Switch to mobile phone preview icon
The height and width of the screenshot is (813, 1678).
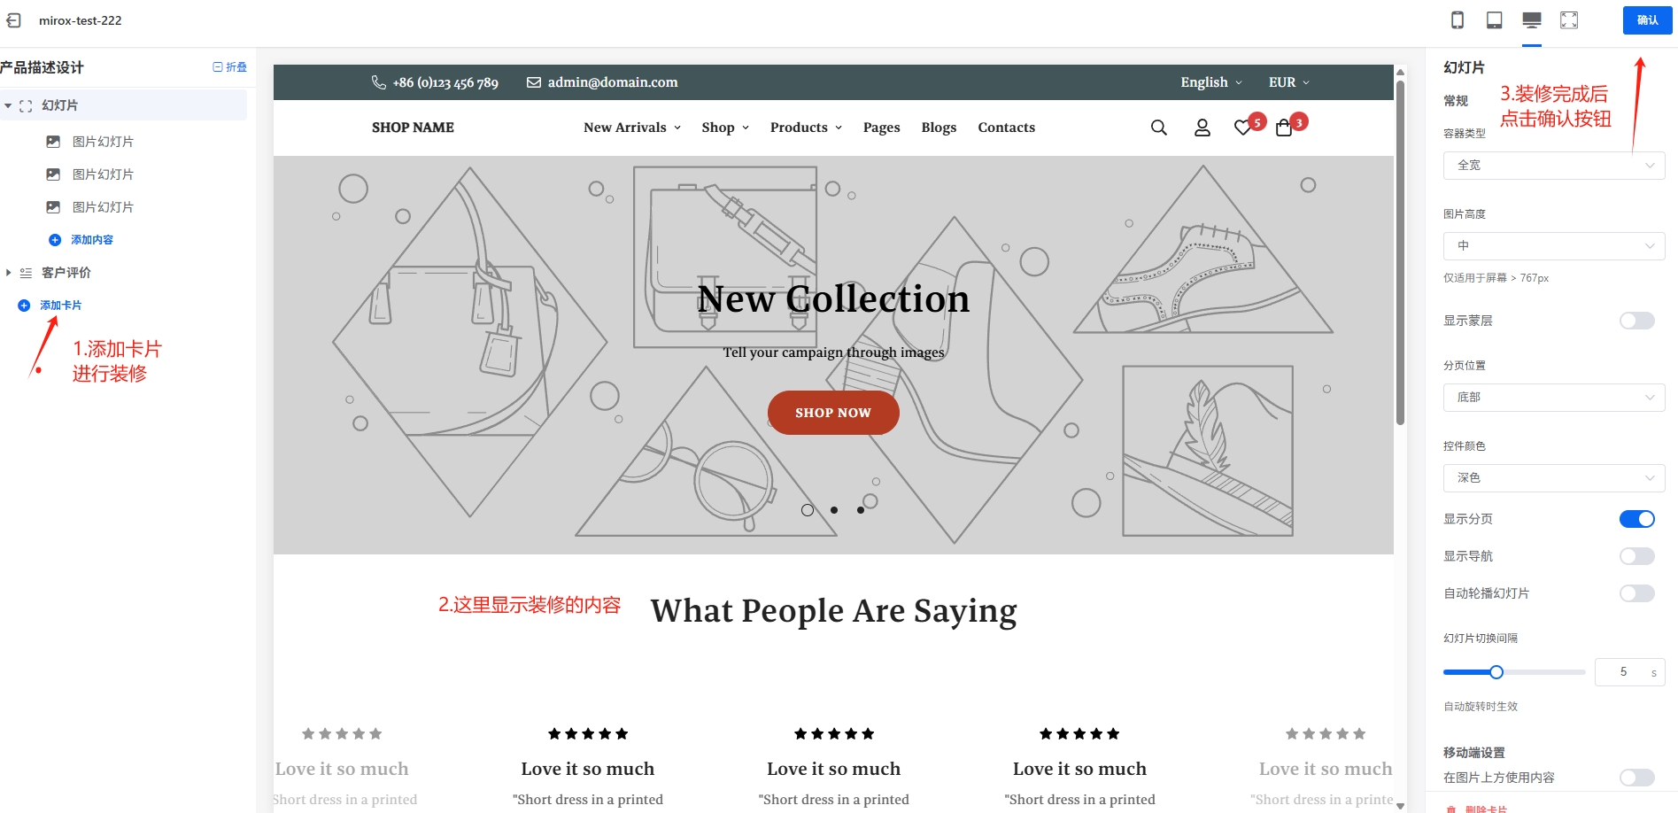pos(1458,19)
